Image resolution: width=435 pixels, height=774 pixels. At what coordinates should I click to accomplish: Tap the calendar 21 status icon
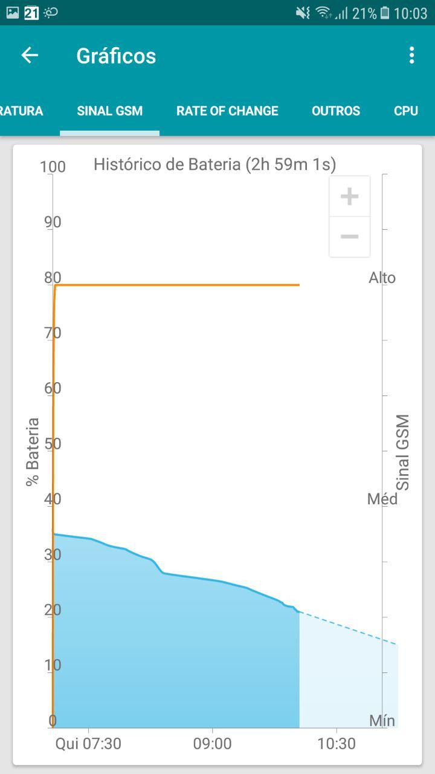[x=31, y=13]
